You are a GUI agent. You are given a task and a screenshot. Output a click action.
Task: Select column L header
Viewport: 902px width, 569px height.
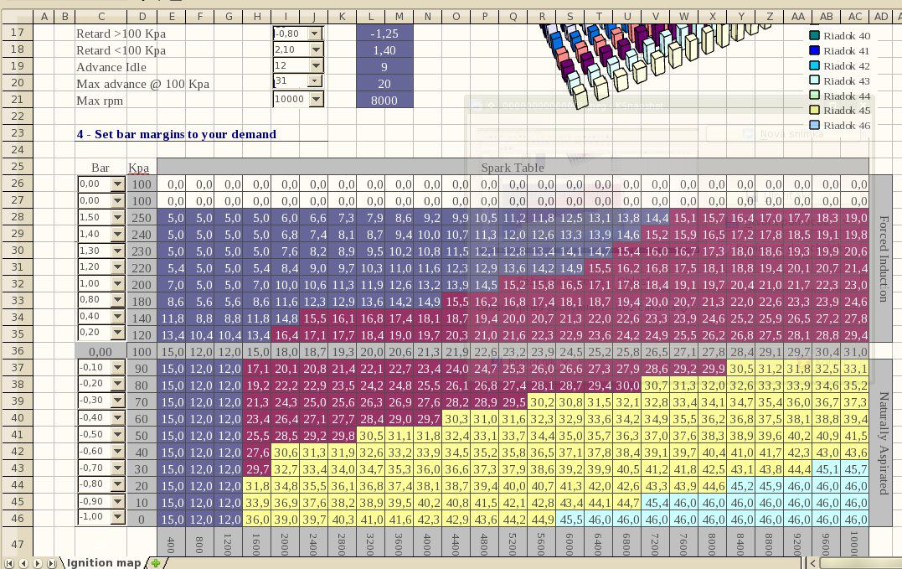[x=370, y=17]
